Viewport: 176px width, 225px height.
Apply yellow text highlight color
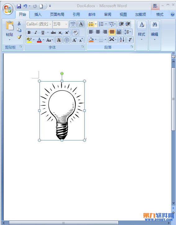click(x=29, y=40)
